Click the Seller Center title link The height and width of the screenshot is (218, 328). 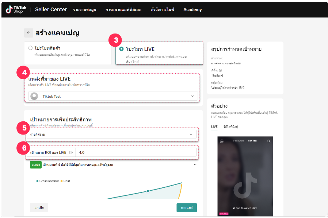[51, 9]
